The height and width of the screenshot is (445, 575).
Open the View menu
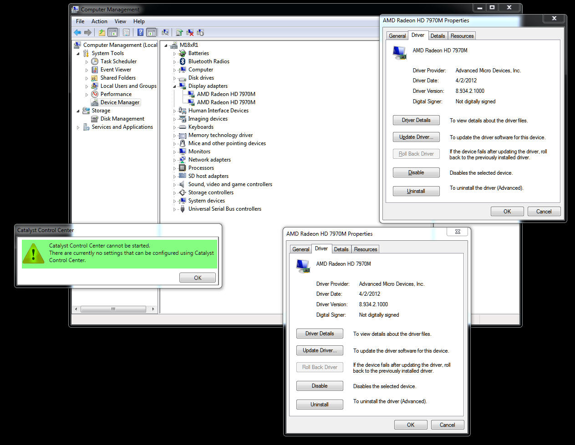[120, 21]
